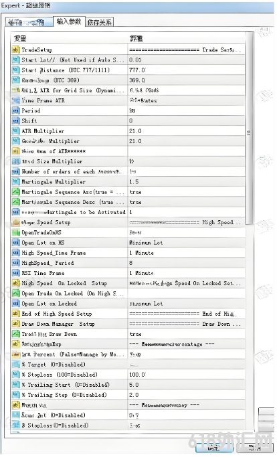This screenshot has width=277, height=457.
Task: Open the Open Lot on Locked value dropdown
Action: click(186, 303)
